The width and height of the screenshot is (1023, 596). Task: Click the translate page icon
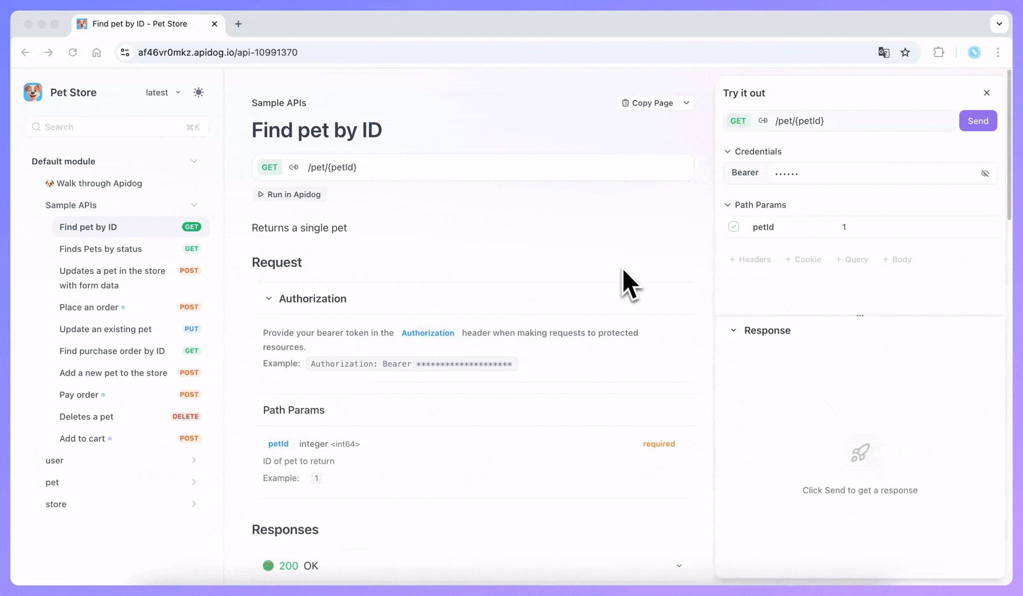pos(884,52)
